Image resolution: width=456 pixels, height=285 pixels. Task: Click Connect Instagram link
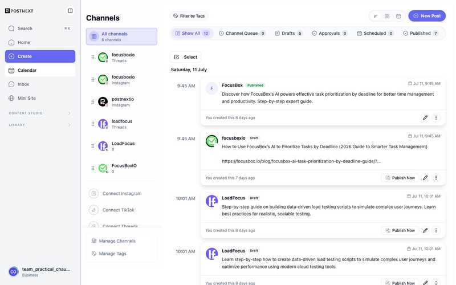pyautogui.click(x=122, y=194)
